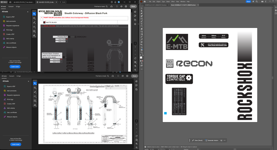Toggle Matte Finish checkbox under gradient Process Black
Viewport: 277px width, 150px height.
click(x=61, y=62)
